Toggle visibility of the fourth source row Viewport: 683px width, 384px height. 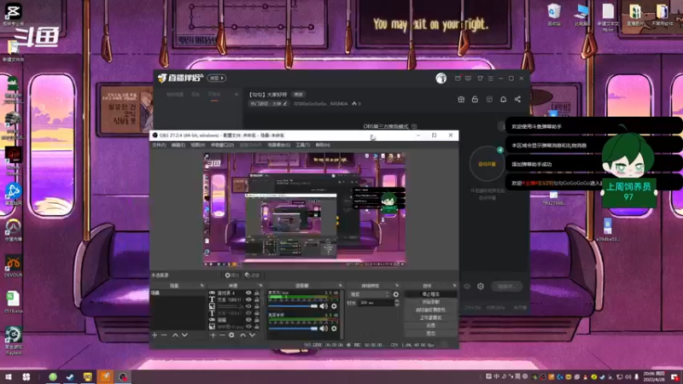tap(248, 313)
